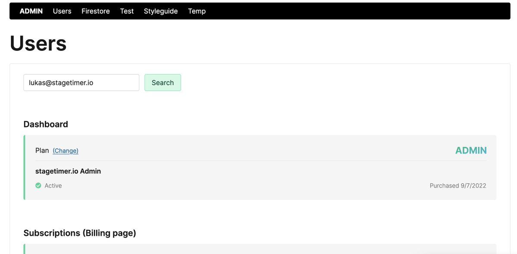Click the Dashboard section heading
The width and height of the screenshot is (517, 254).
click(46, 124)
